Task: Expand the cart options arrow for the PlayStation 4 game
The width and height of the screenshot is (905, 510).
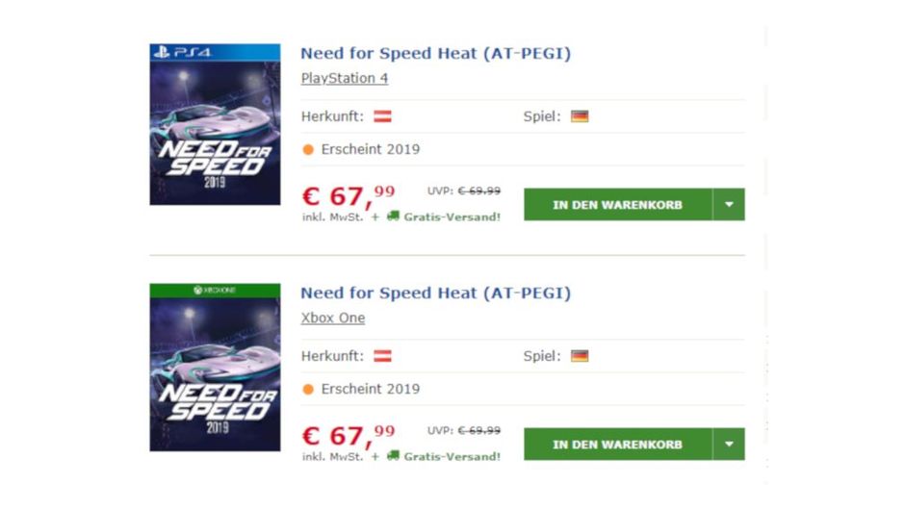Action: point(729,205)
